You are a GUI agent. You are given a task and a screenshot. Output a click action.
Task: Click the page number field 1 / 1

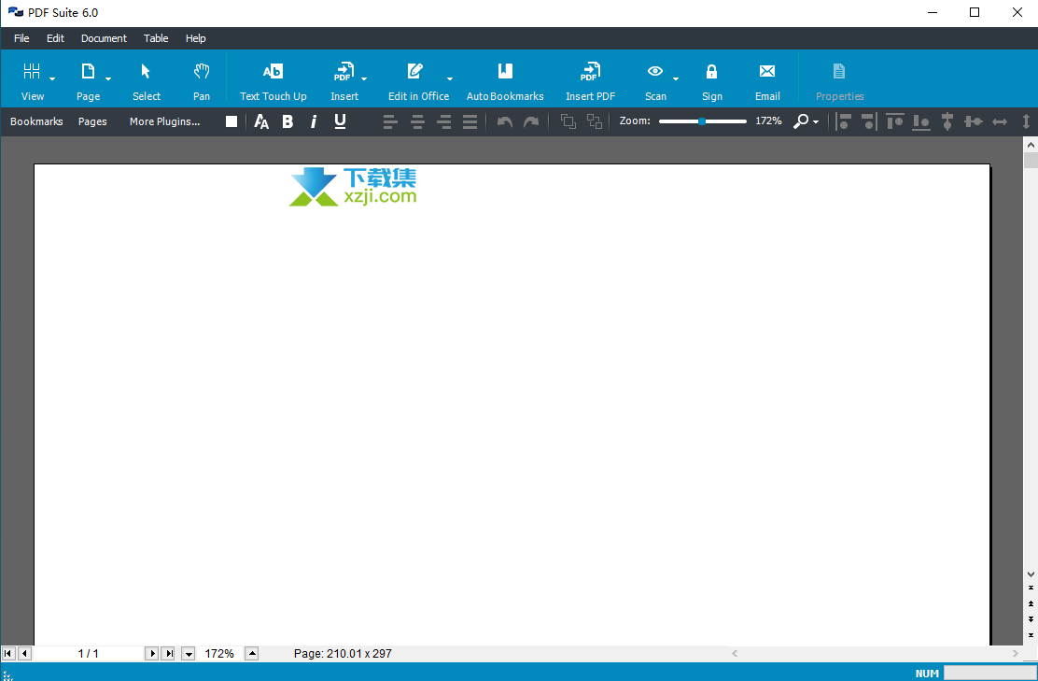coord(88,653)
